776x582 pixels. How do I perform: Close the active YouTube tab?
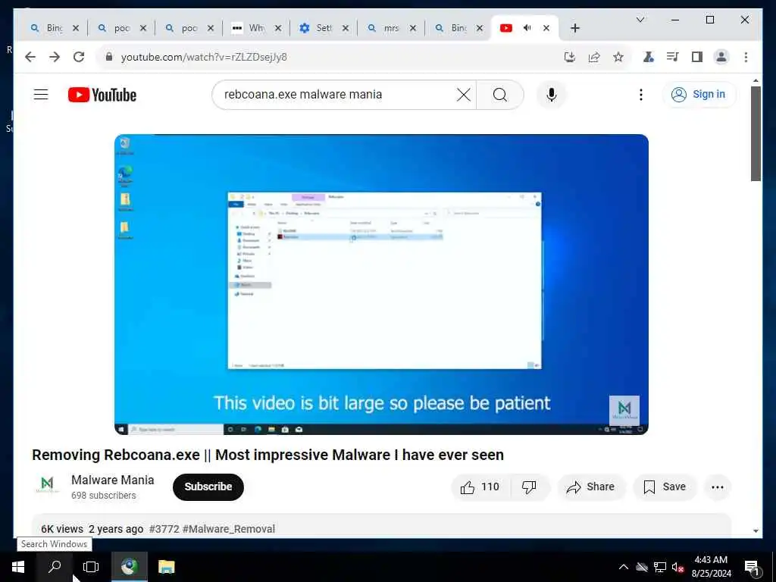[546, 28]
